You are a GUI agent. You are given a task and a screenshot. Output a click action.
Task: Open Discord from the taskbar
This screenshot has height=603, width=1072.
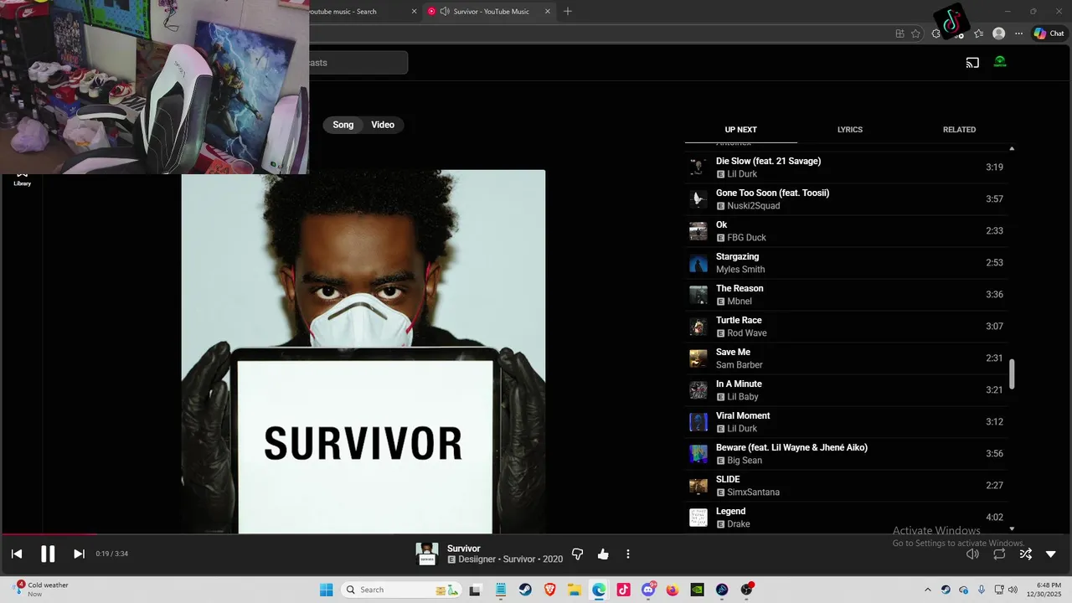click(x=648, y=590)
